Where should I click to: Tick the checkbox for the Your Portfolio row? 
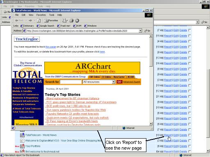(189, 146)
